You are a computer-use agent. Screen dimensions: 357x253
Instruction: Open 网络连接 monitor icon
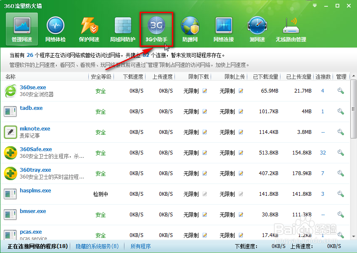click(x=224, y=29)
